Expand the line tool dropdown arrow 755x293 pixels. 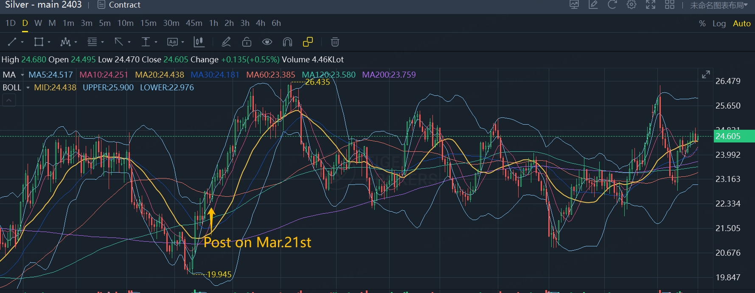point(22,42)
